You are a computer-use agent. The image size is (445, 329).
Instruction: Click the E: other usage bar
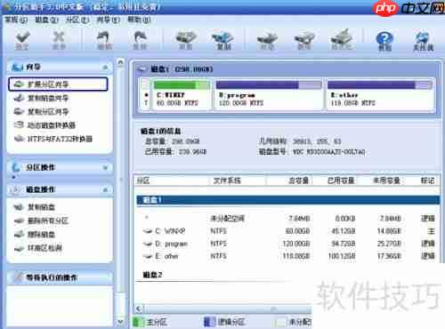click(380, 85)
